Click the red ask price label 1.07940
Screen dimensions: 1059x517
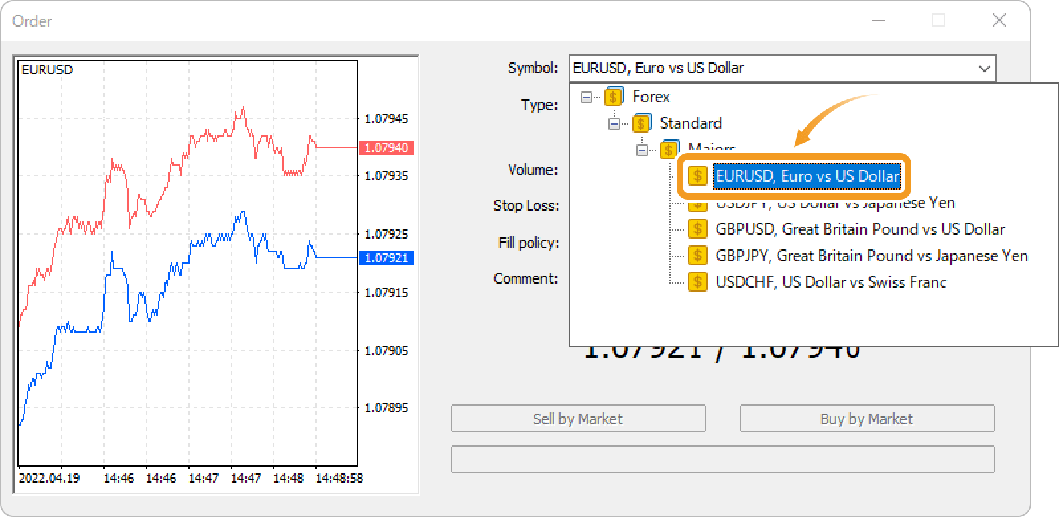pyautogui.click(x=386, y=148)
